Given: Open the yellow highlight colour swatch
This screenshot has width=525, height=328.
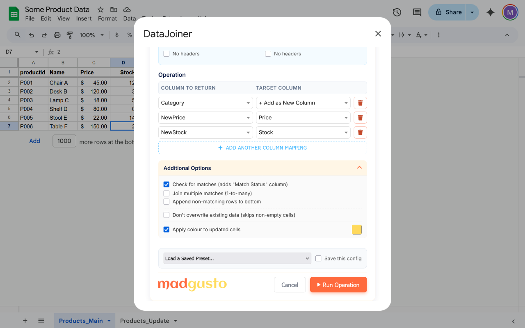Looking at the screenshot, I should point(356,230).
